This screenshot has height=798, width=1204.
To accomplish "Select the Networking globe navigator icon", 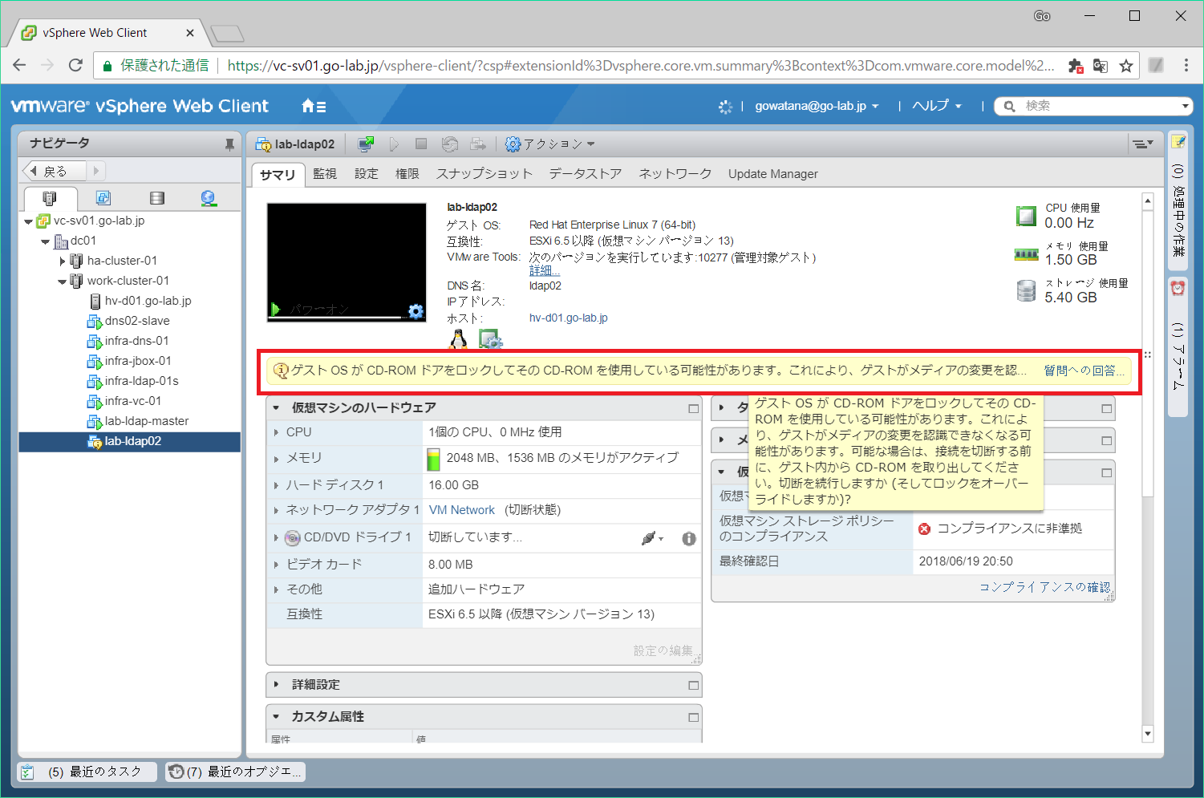I will point(209,197).
